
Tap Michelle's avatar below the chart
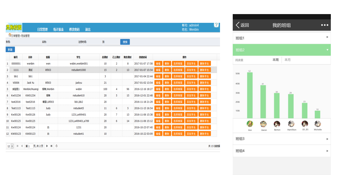318,124
